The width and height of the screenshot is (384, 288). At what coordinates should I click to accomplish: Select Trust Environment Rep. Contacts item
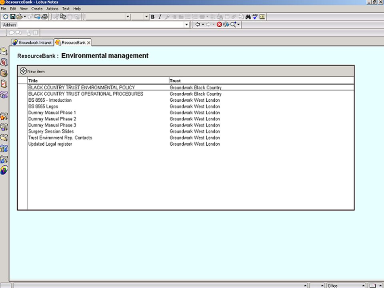(x=60, y=138)
